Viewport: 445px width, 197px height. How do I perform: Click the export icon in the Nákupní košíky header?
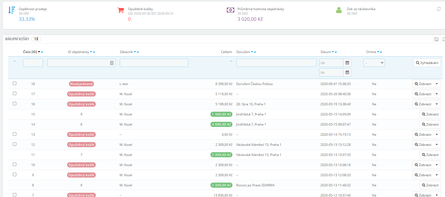pos(436,39)
